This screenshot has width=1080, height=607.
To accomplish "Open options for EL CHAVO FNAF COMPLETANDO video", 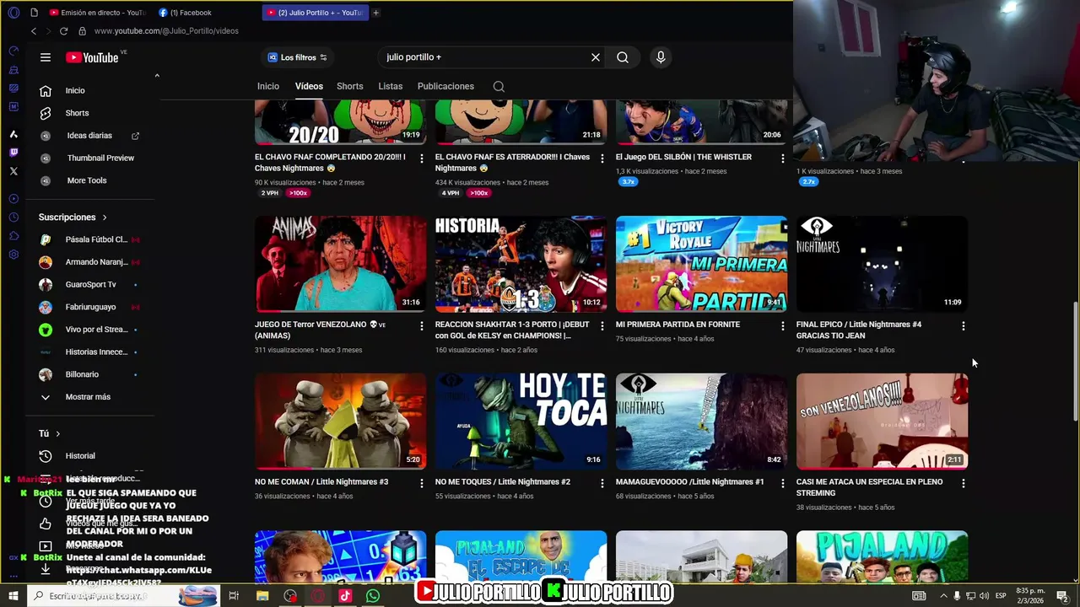I will (422, 158).
